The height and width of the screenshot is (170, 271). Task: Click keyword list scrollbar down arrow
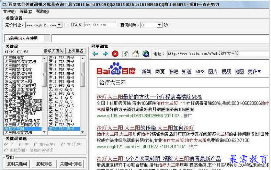pyautogui.click(x=44, y=132)
